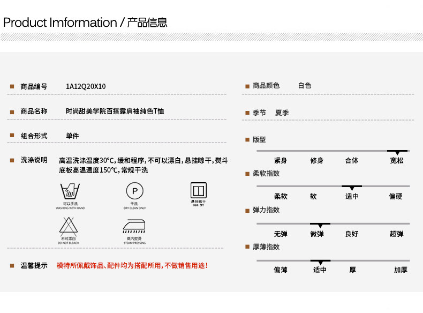Click the 软 softness label
The width and height of the screenshot is (423, 313).
(313, 196)
